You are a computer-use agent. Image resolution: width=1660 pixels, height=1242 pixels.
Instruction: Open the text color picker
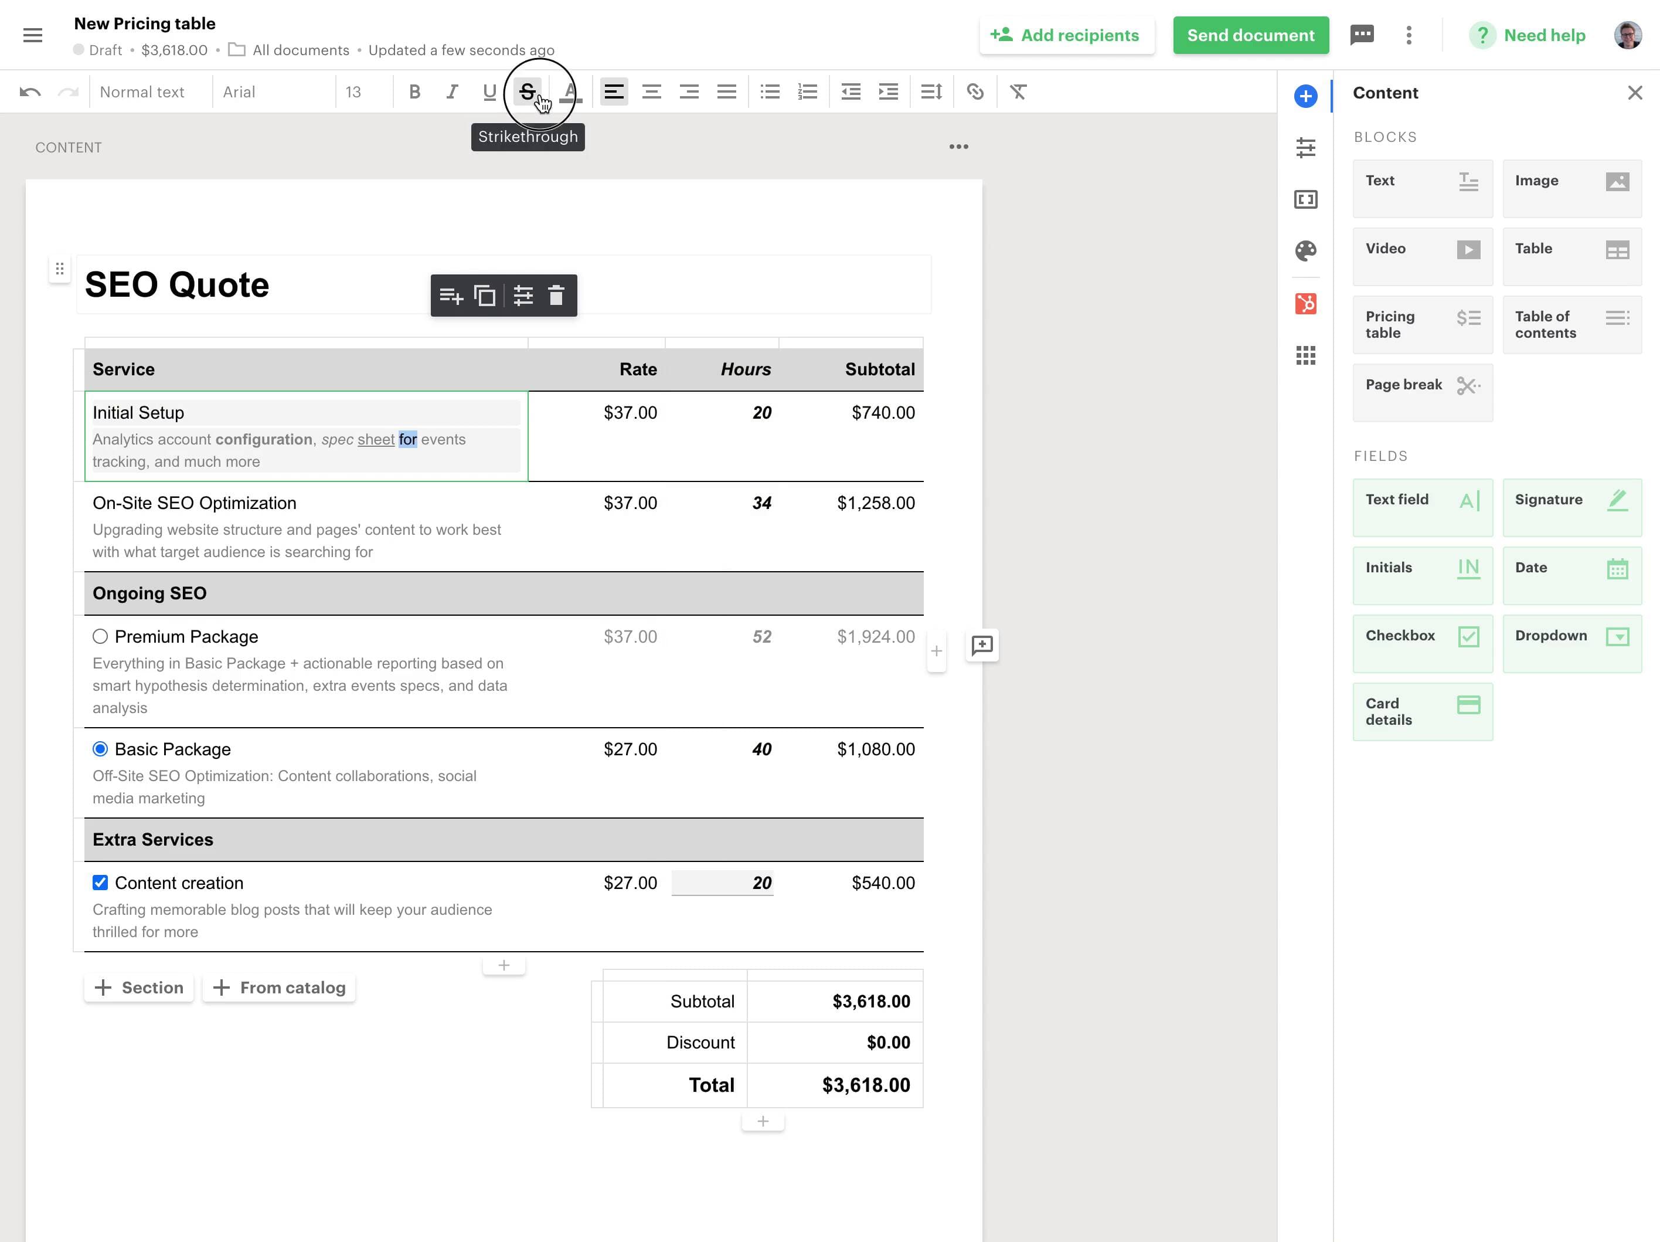pos(570,93)
